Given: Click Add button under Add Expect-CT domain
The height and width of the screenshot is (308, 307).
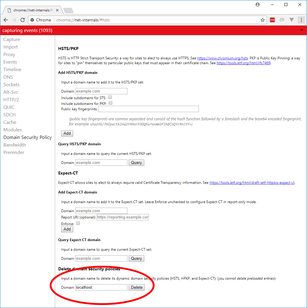Looking at the screenshot, I should pyautogui.click(x=67, y=229).
